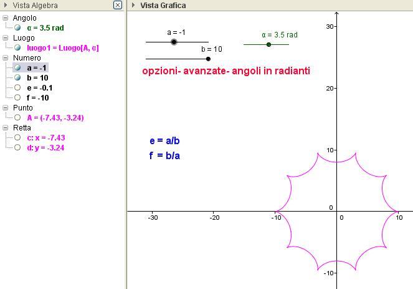The height and width of the screenshot is (289, 413).
Task: Select the b = 10 row in Numero
Action: [x=37, y=78]
